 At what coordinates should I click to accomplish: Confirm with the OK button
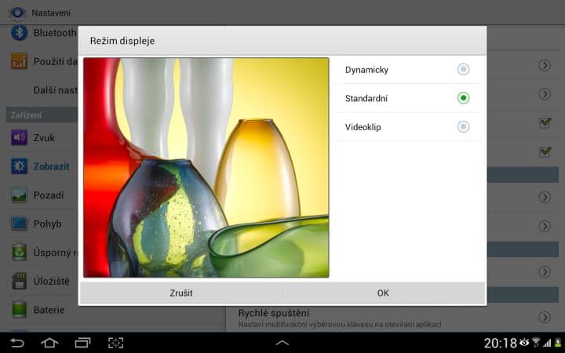coord(383,293)
